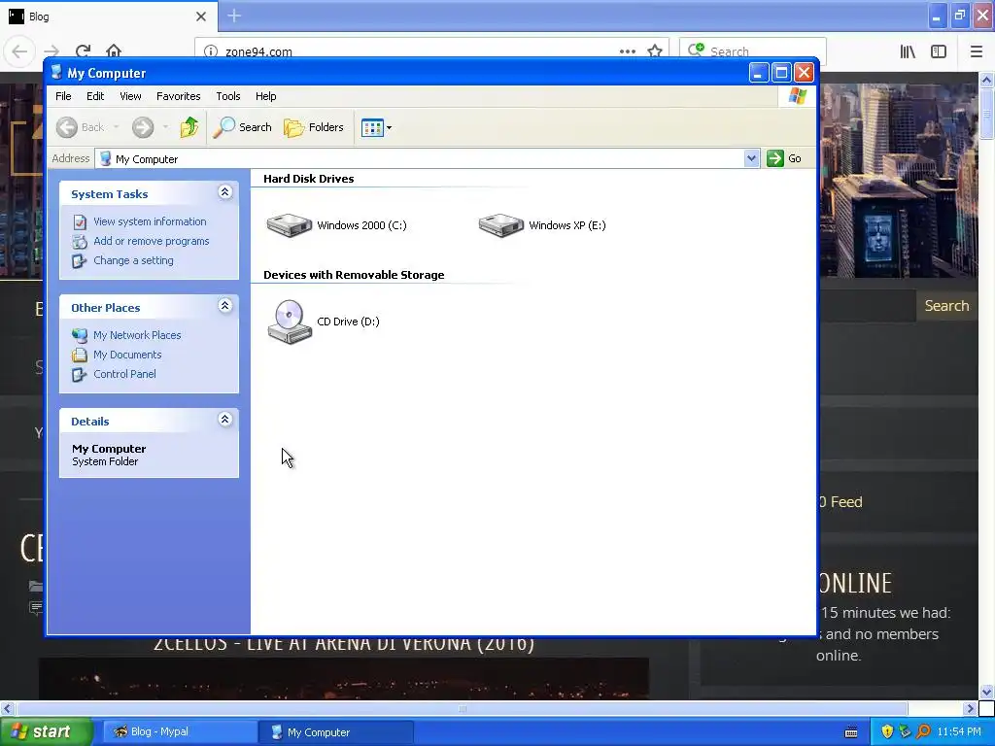Open My Documents link
This screenshot has height=746, width=995.
click(127, 355)
